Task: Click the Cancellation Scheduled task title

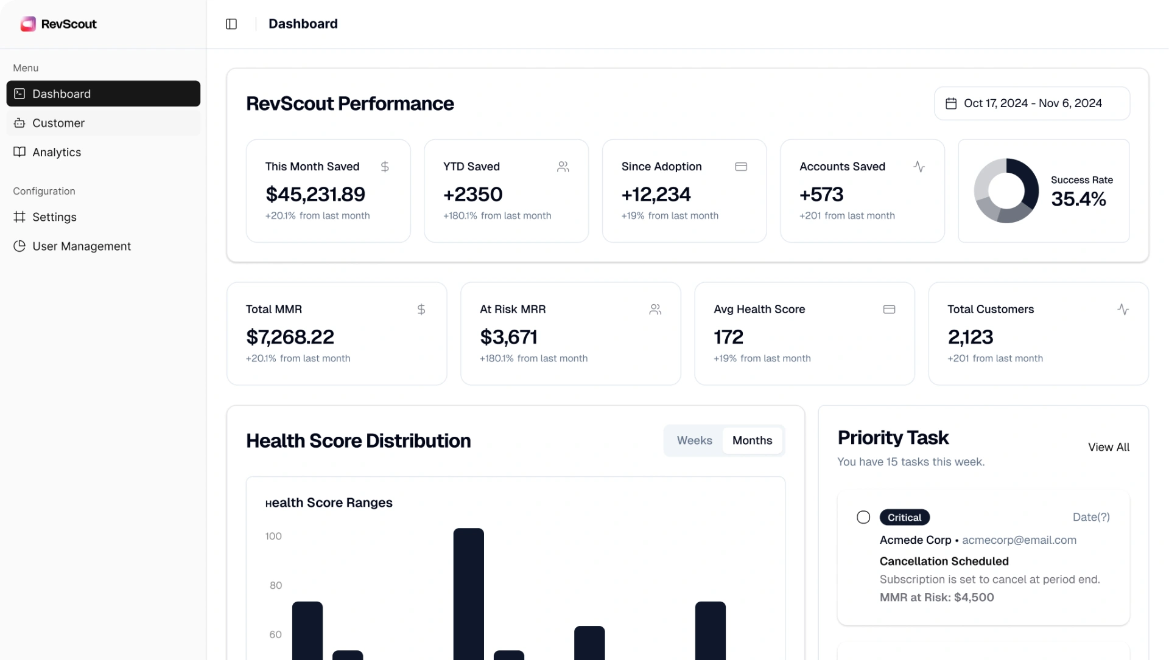Action: [x=944, y=561]
